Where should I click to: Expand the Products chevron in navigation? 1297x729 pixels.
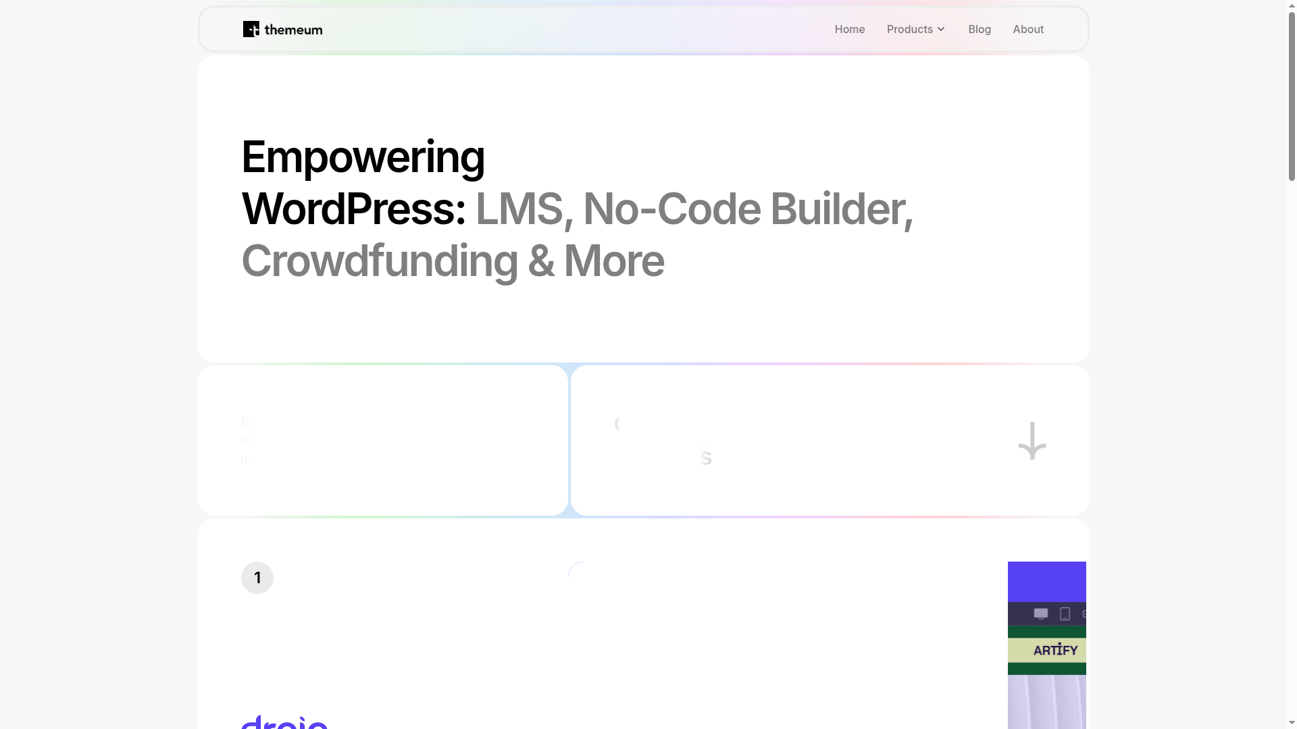[940, 29]
